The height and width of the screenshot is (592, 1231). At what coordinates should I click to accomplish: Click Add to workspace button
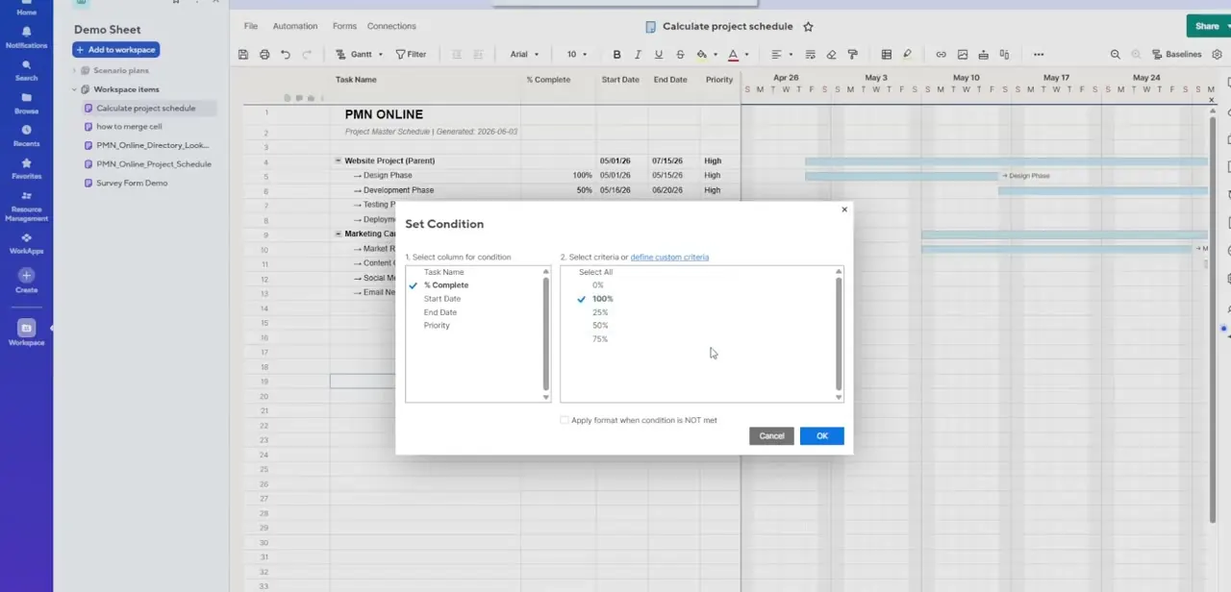pos(115,50)
